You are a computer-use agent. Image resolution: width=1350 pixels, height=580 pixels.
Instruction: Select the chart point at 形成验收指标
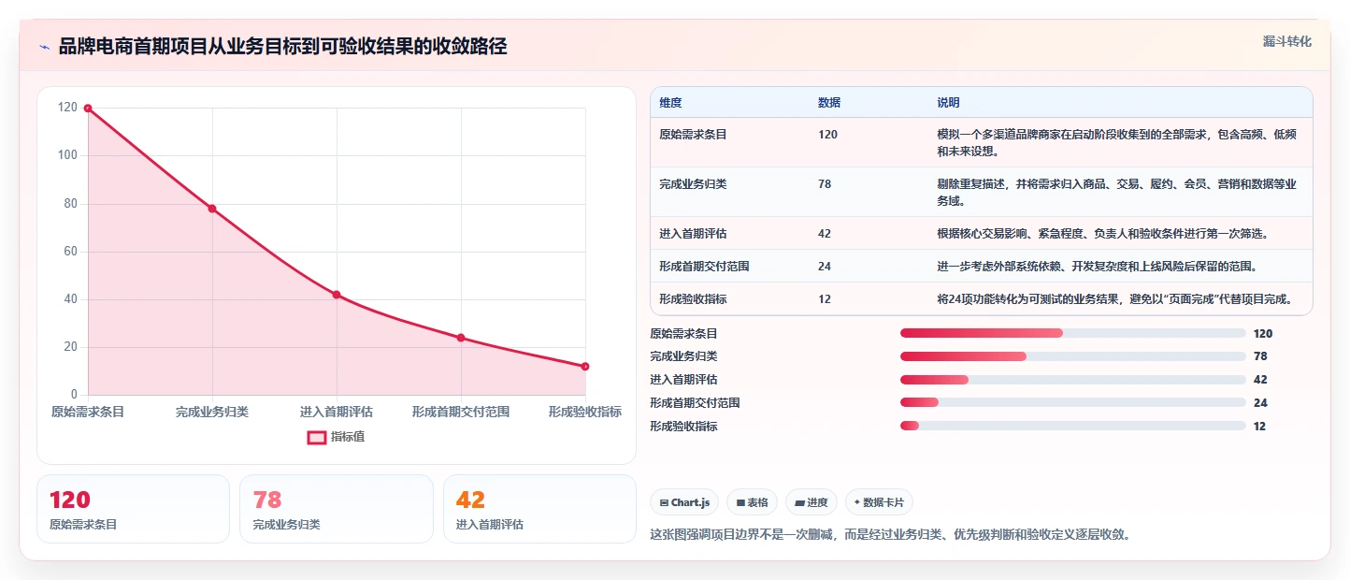click(x=585, y=367)
